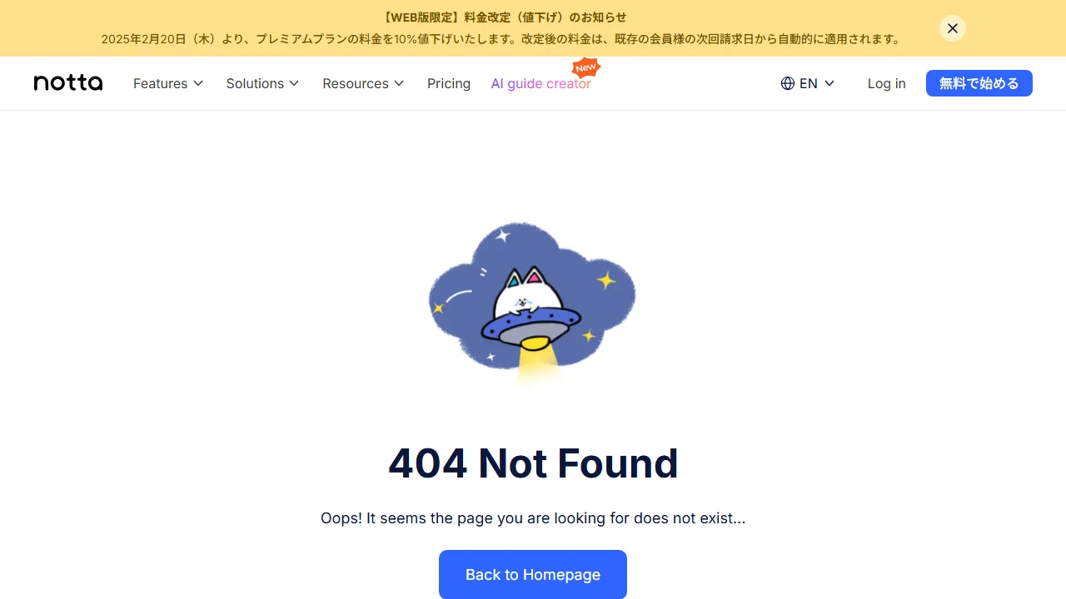The width and height of the screenshot is (1066, 599).
Task: Click the Solutions chevron arrow
Action: click(294, 83)
